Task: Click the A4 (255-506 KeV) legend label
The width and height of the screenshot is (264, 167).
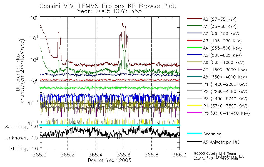Action: pyautogui.click(x=222, y=48)
